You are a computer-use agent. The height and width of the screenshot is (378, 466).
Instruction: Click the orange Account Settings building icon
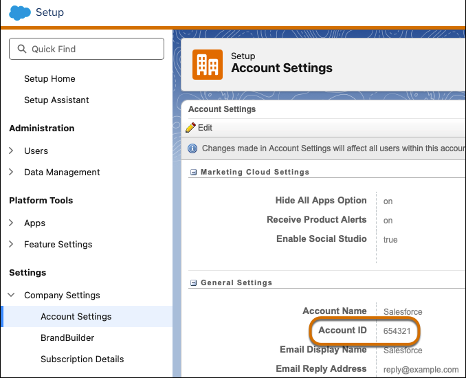pyautogui.click(x=208, y=65)
